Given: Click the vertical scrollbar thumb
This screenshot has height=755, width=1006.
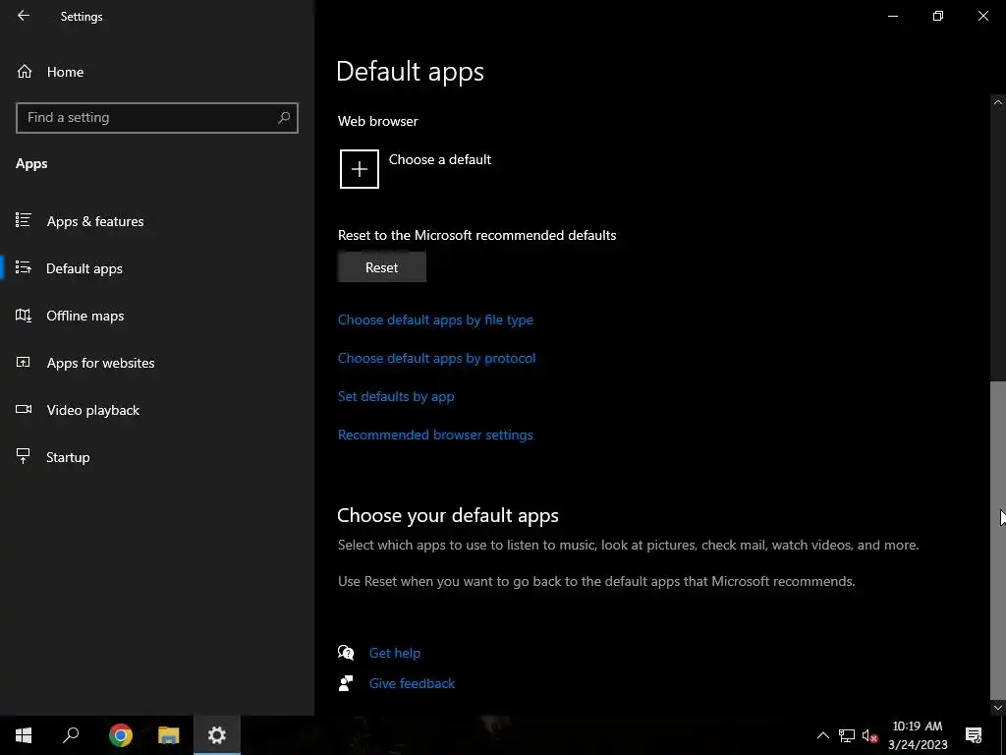Looking at the screenshot, I should point(998,541).
